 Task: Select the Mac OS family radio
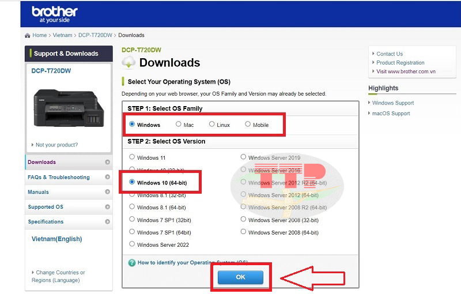[x=179, y=124]
